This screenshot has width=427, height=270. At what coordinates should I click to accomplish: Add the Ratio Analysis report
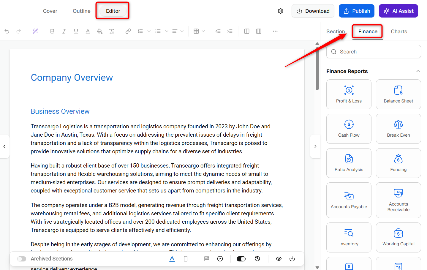pos(349,163)
